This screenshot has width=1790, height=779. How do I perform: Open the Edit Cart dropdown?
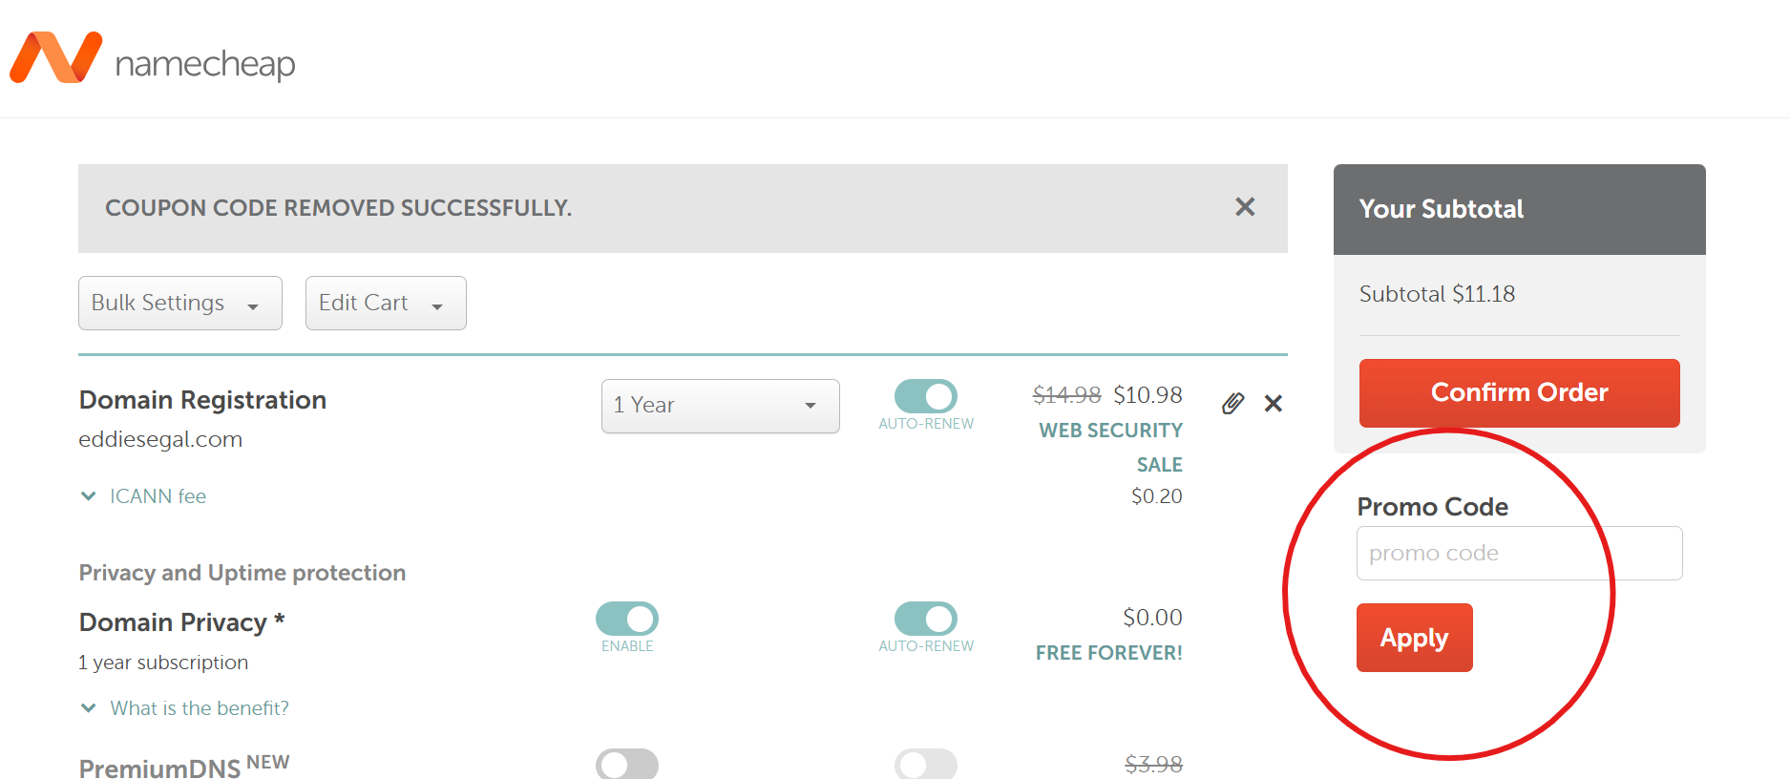point(385,304)
